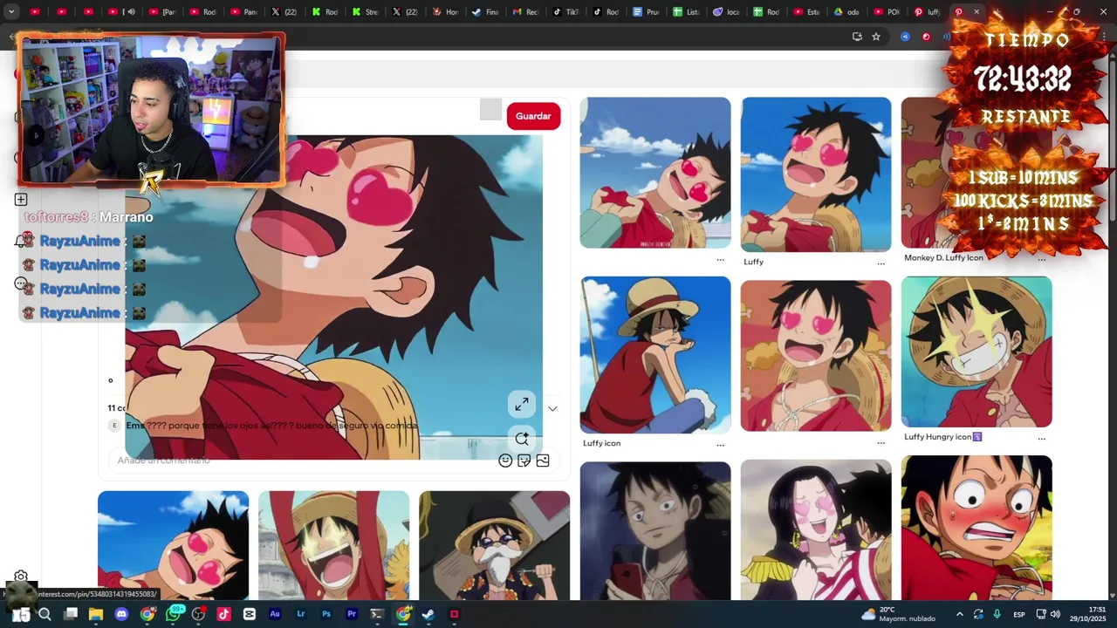
Task: Open the weather widget showing 20°C
Action: [x=899, y=614]
